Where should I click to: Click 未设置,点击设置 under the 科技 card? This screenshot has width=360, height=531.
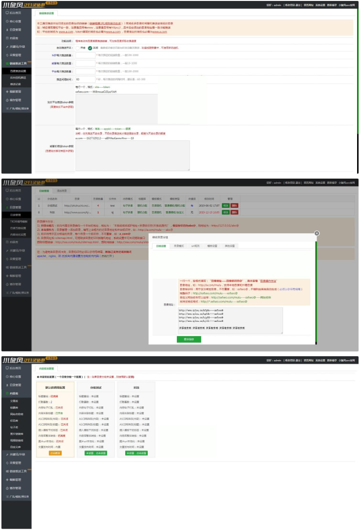point(136,452)
